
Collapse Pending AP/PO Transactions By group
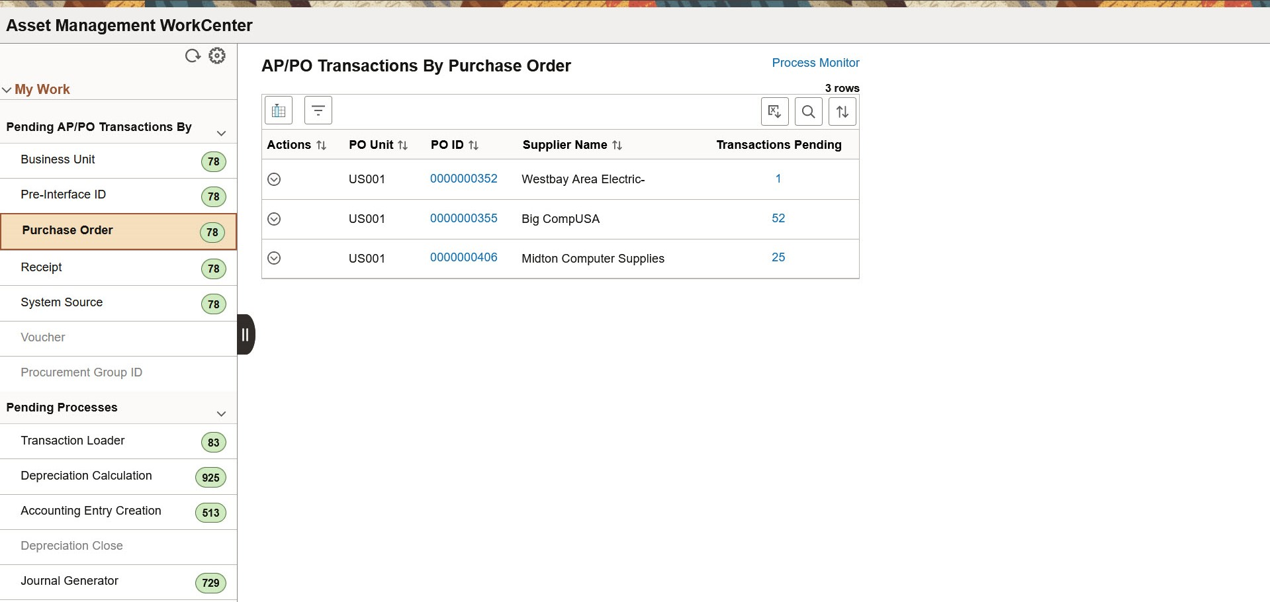pos(222,133)
